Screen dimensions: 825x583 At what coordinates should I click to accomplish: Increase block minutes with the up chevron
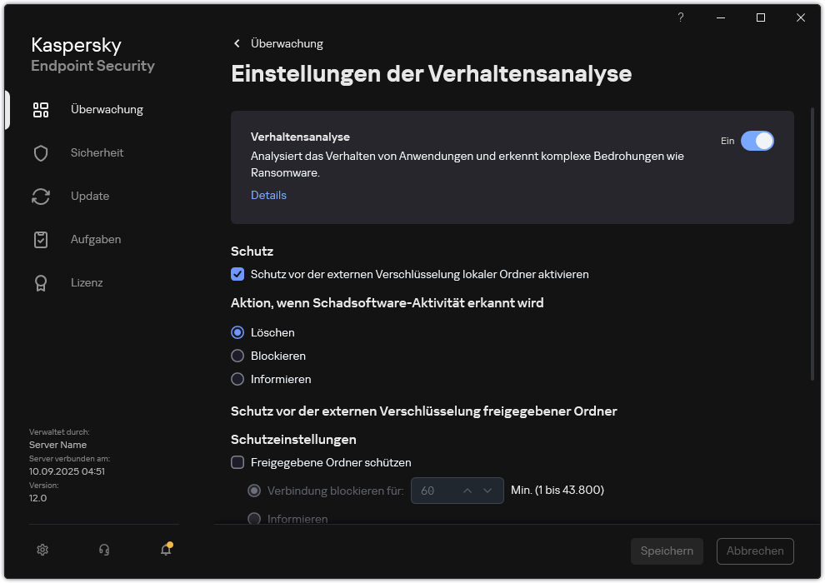467,491
